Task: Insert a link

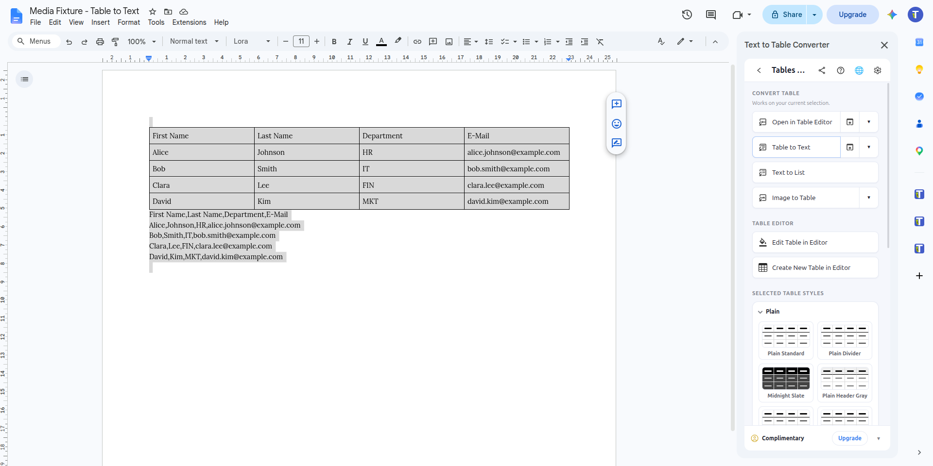Action: pos(417,42)
